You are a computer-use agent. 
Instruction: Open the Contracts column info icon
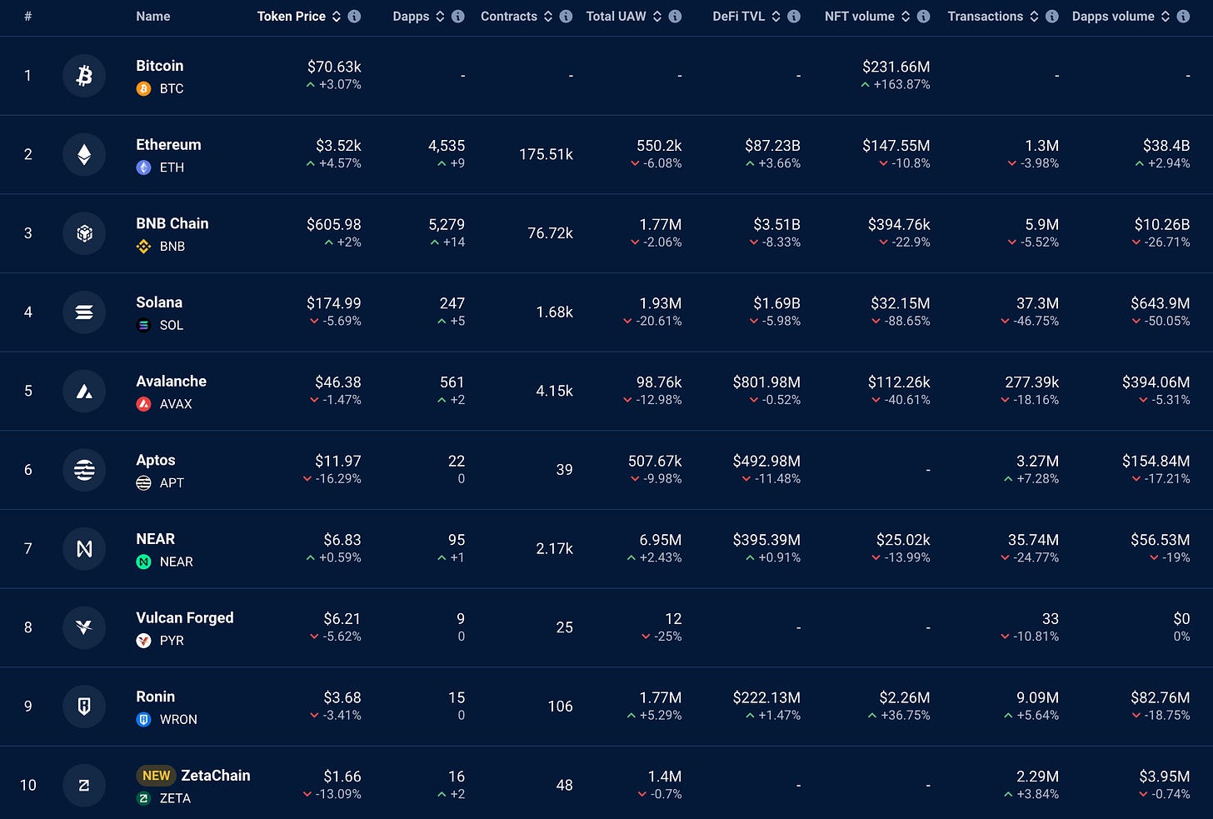point(566,17)
